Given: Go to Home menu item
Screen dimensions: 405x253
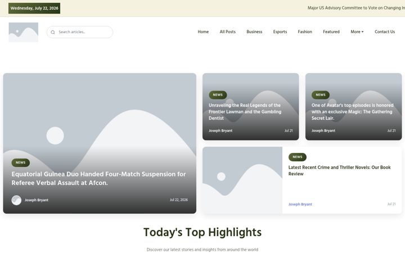Looking at the screenshot, I should 203,31.
